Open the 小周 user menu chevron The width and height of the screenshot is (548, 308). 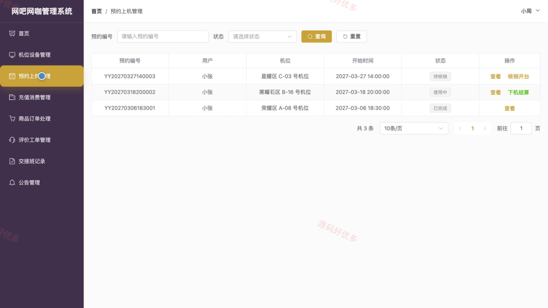point(537,11)
